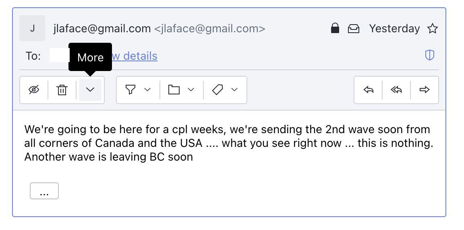Open the More actions chevron dropdown
This screenshot has width=464, height=230.
point(90,90)
